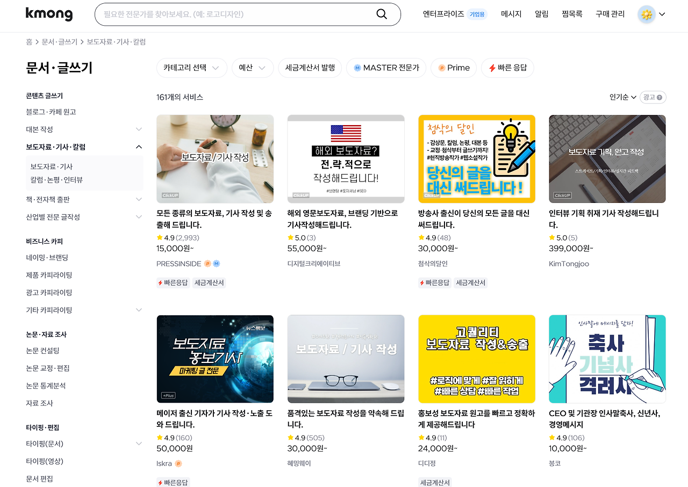Click seller name PRESSINSIDE
This screenshot has height=487, width=688.
[x=179, y=264]
